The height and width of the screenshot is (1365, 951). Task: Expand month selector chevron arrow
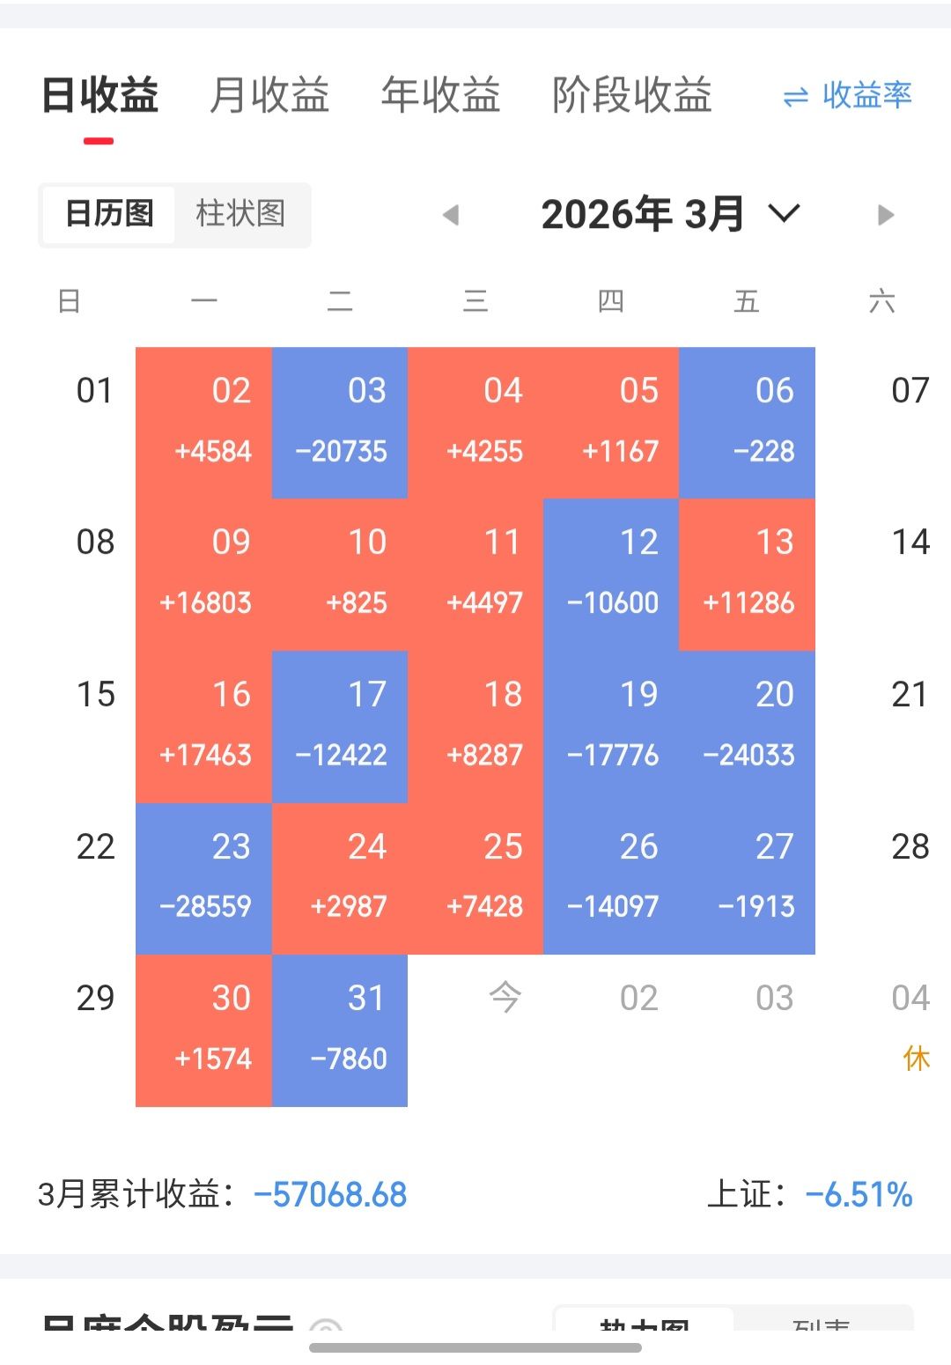pos(784,213)
